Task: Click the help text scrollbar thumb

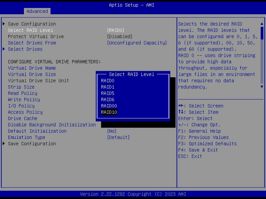Action: click(x=262, y=33)
